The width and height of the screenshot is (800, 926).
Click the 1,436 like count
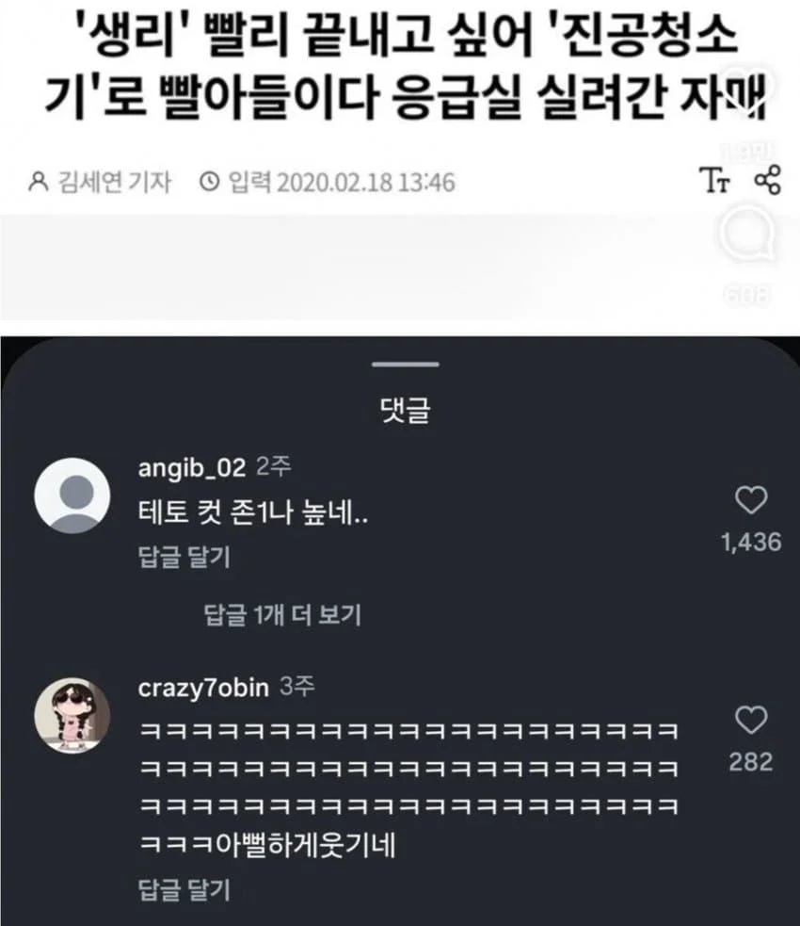click(x=750, y=542)
